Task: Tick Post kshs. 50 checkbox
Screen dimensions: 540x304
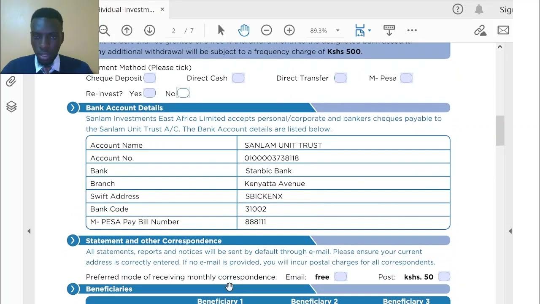Action: tap(444, 277)
